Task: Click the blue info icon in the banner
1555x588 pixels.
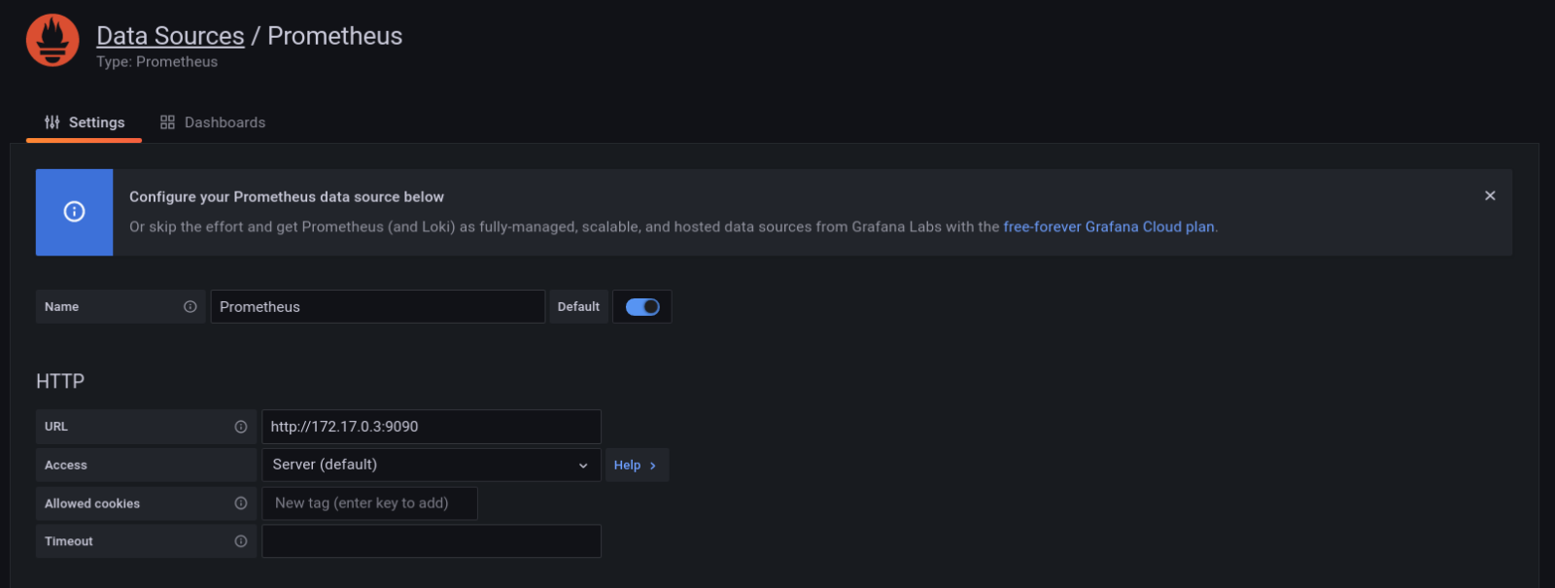Action: click(x=74, y=212)
